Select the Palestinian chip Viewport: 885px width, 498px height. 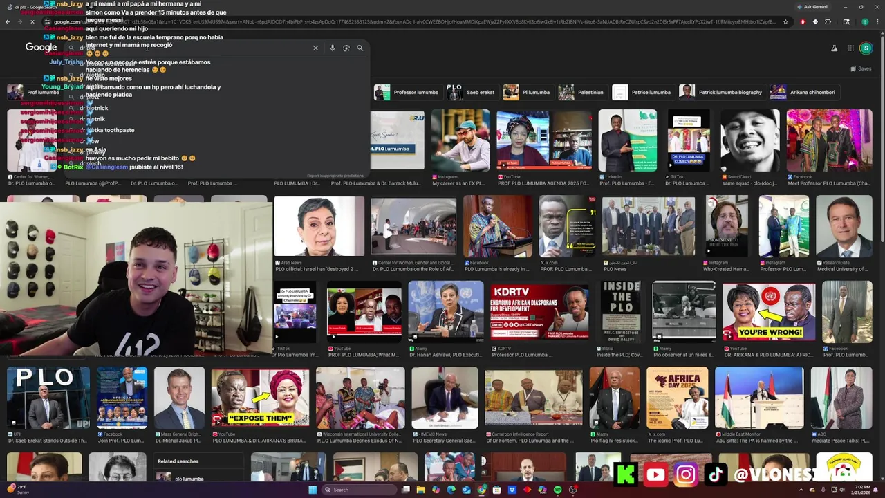[581, 92]
